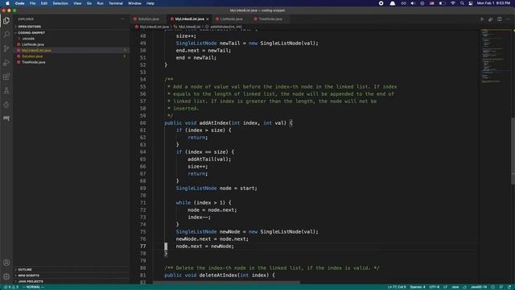Open the Apple menu
Screen dimensions: 515x290
click(7, 3)
